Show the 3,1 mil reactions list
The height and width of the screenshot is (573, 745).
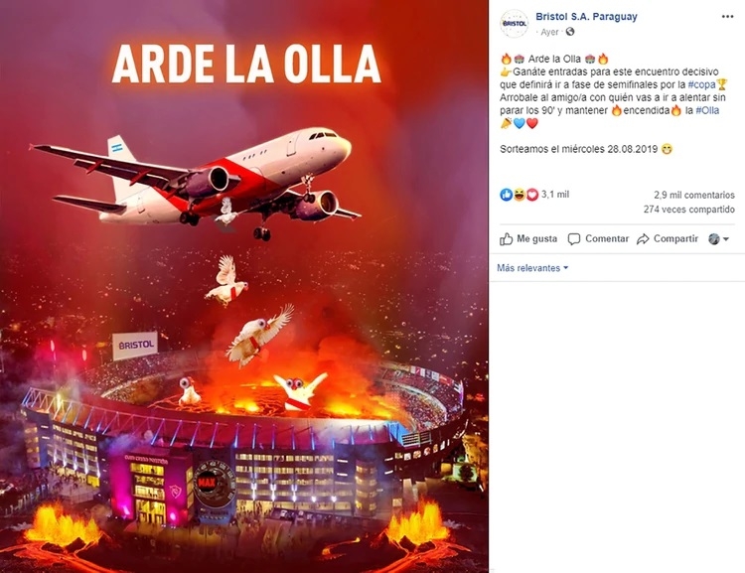(555, 195)
